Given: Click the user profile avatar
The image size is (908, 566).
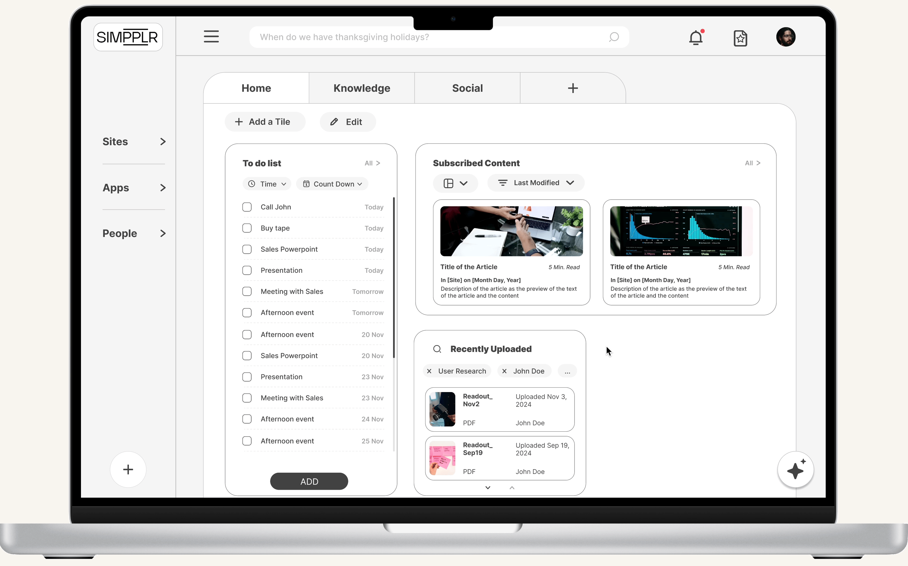Looking at the screenshot, I should point(786,37).
